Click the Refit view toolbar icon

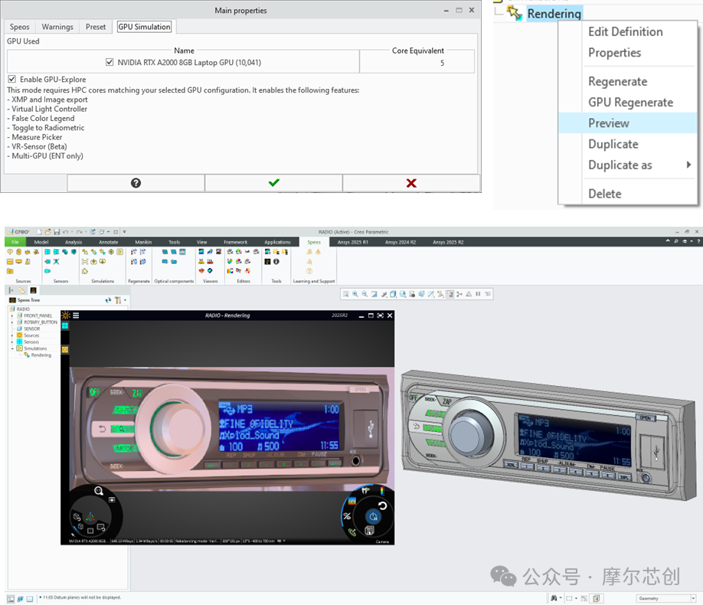345,294
